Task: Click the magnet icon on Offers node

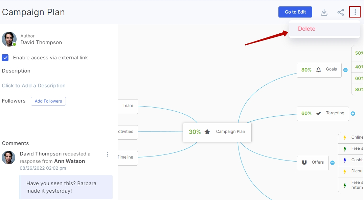Action: [x=304, y=163]
